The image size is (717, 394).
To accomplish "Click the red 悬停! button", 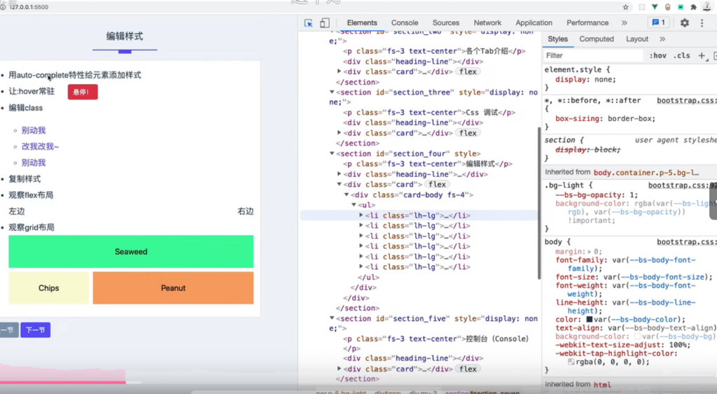I will [82, 92].
